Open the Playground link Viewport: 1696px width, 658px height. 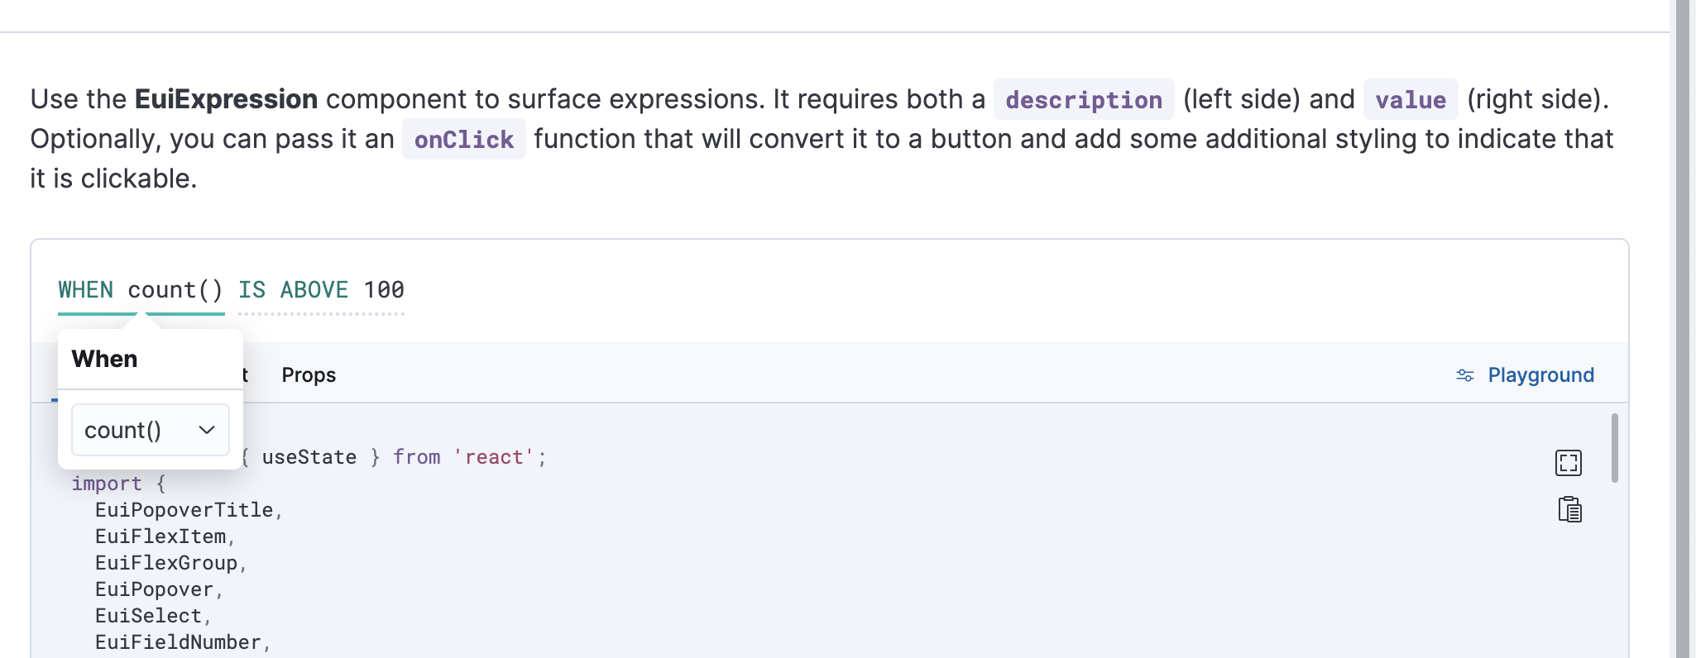click(x=1540, y=374)
